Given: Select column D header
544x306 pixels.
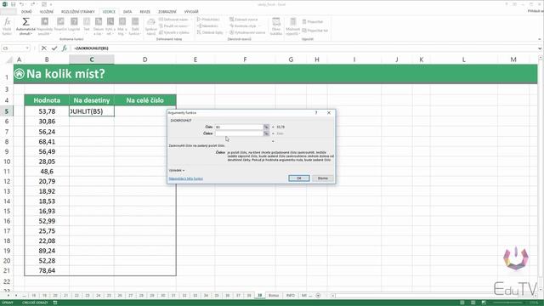Looking at the screenshot, I should point(144,59).
